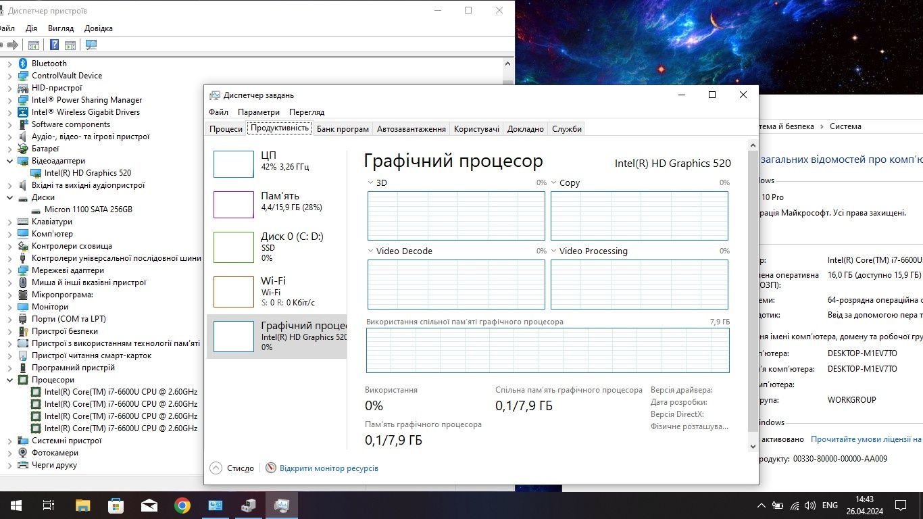The width and height of the screenshot is (923, 519).
Task: Switch to the Банк програм tab
Action: click(343, 129)
